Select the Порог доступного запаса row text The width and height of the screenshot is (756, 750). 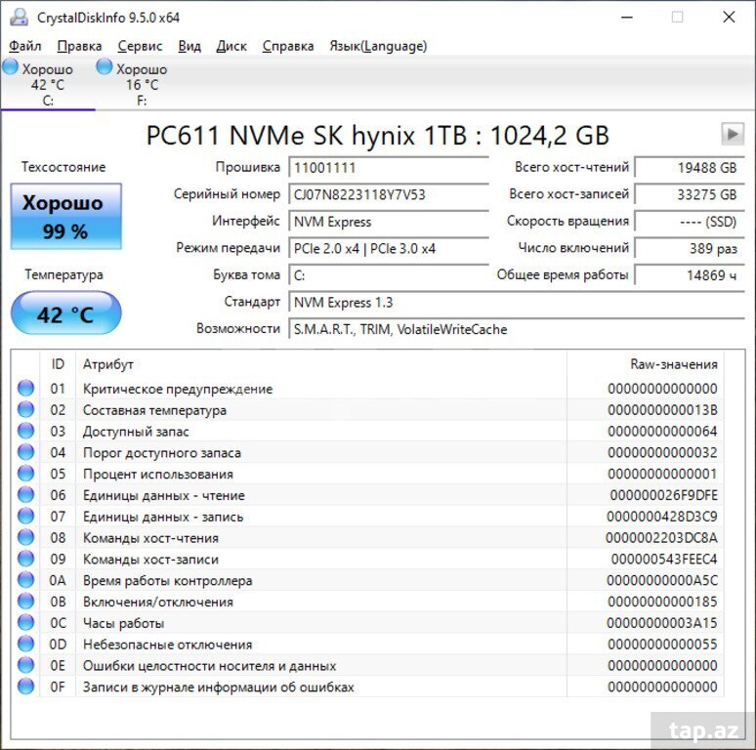point(161,452)
